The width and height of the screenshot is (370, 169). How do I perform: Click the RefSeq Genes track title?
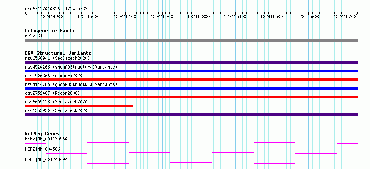pyautogui.click(x=42, y=134)
